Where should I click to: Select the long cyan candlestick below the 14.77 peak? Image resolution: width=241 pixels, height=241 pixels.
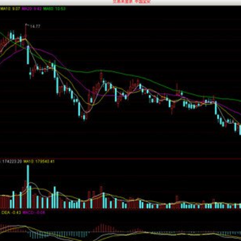(x=28, y=55)
